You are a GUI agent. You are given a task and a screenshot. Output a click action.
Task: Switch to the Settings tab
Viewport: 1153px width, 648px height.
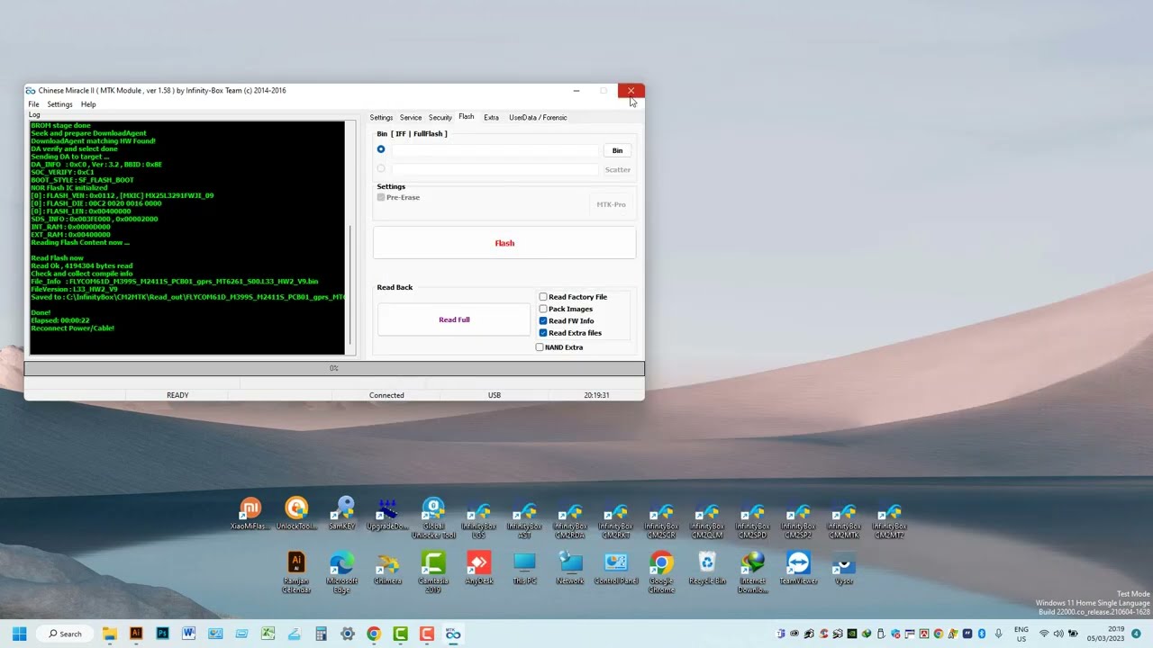coord(381,117)
